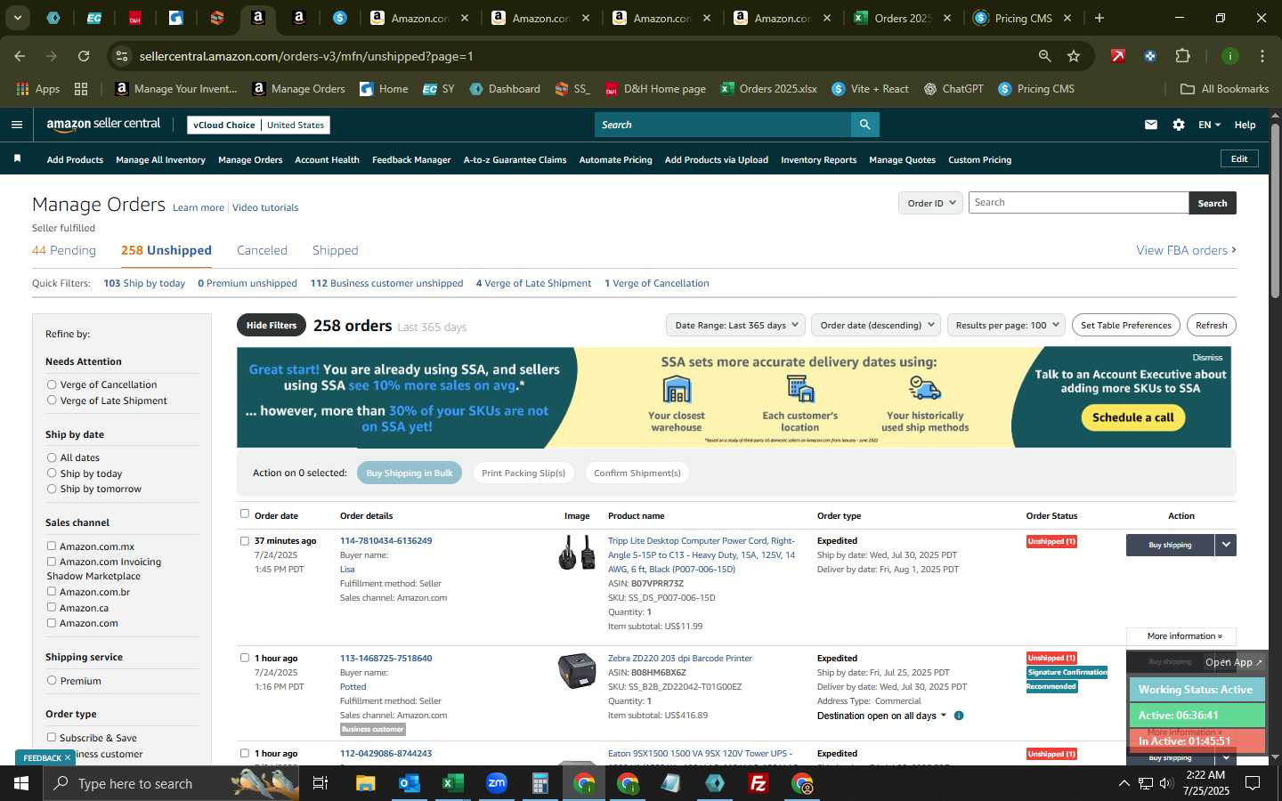Select Verge of Late Shipment radio filter
Viewport: 1282px width, 801px height.
pyautogui.click(x=52, y=400)
